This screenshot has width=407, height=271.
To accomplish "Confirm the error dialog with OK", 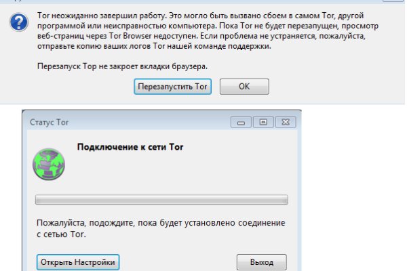I will (244, 87).
